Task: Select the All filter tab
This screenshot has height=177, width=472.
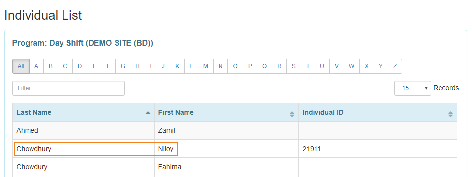Action: tap(21, 66)
